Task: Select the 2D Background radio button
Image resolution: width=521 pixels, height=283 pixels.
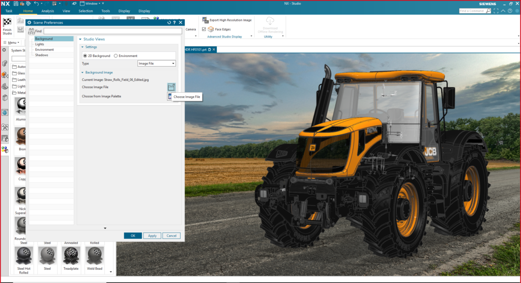Action: tap(85, 56)
